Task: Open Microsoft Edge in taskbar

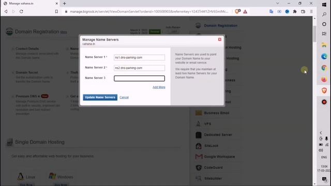Action: coord(324,56)
